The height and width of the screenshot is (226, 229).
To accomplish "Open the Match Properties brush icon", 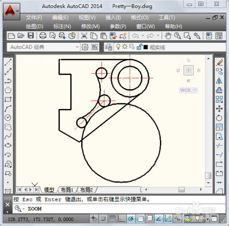I will [114, 36].
